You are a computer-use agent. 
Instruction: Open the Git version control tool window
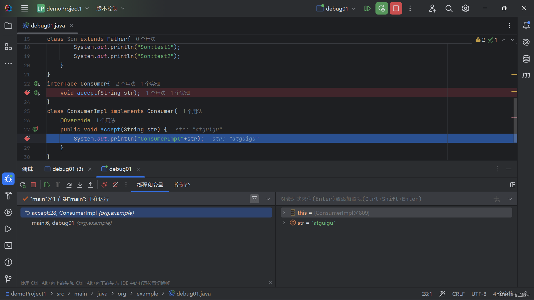(8, 279)
